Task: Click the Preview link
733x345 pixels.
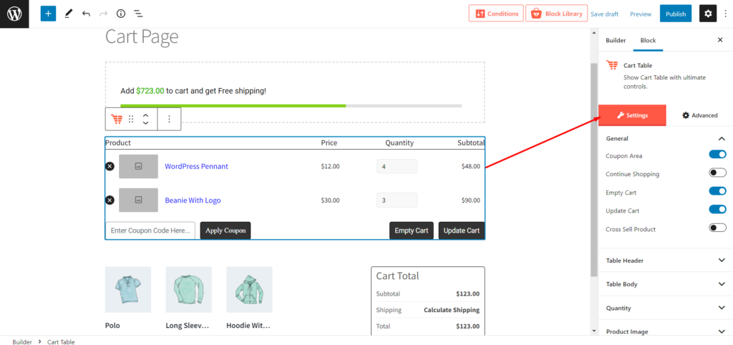Action: coord(641,14)
